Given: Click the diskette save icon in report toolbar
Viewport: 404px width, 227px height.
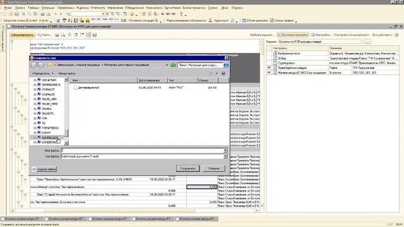Looking at the screenshot, I should 95,35.
